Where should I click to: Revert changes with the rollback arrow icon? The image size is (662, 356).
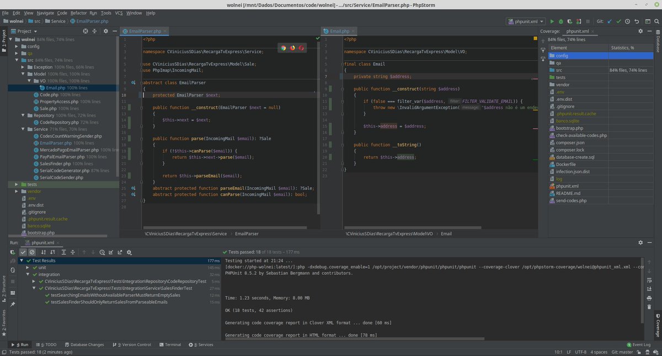pos(637,22)
